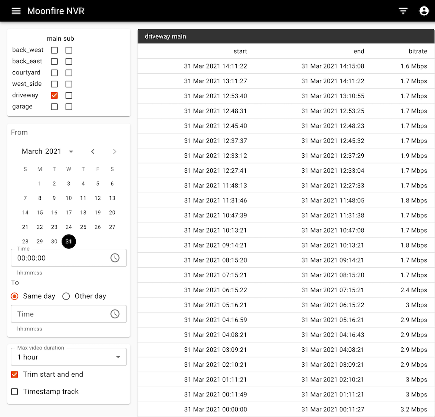Open the clock picker for the To time
Image resolution: width=435 pixels, height=417 pixels.
[115, 314]
